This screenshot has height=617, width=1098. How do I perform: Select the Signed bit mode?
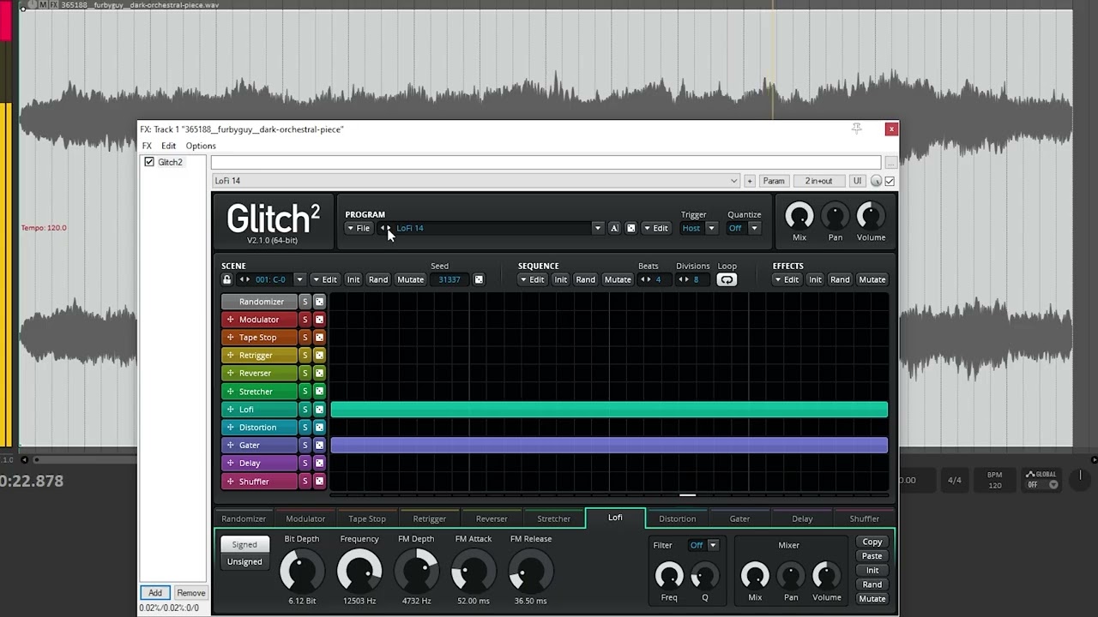(244, 544)
